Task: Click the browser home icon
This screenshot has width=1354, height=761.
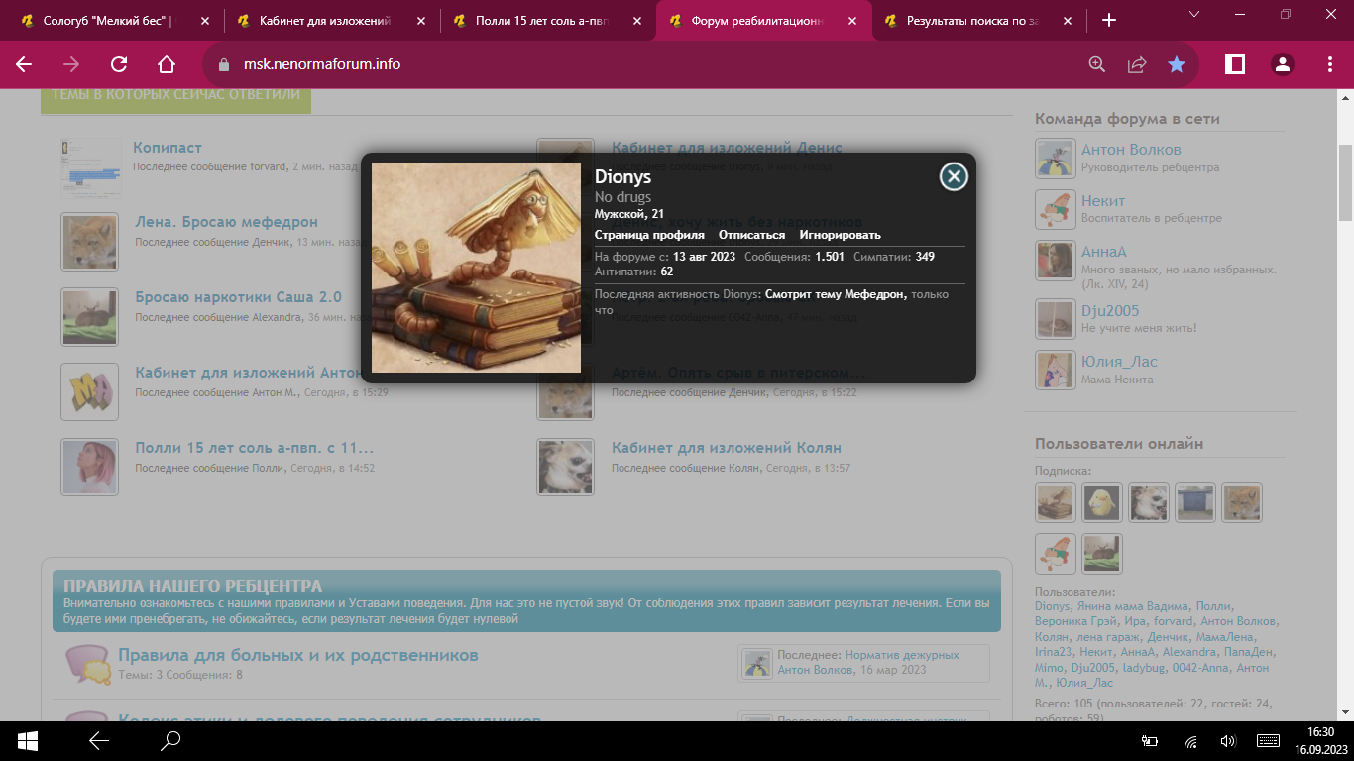Action: tap(167, 64)
